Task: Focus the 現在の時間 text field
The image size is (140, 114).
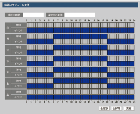Action: pos(33,15)
